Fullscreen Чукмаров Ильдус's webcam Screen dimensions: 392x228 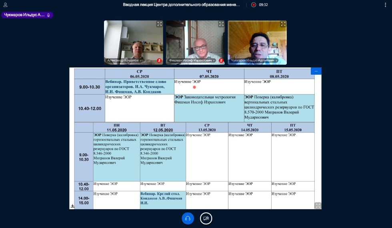pyautogui.click(x=283, y=24)
